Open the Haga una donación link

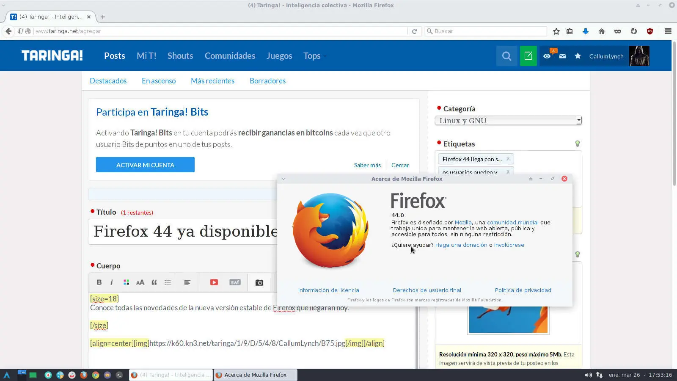(x=461, y=245)
